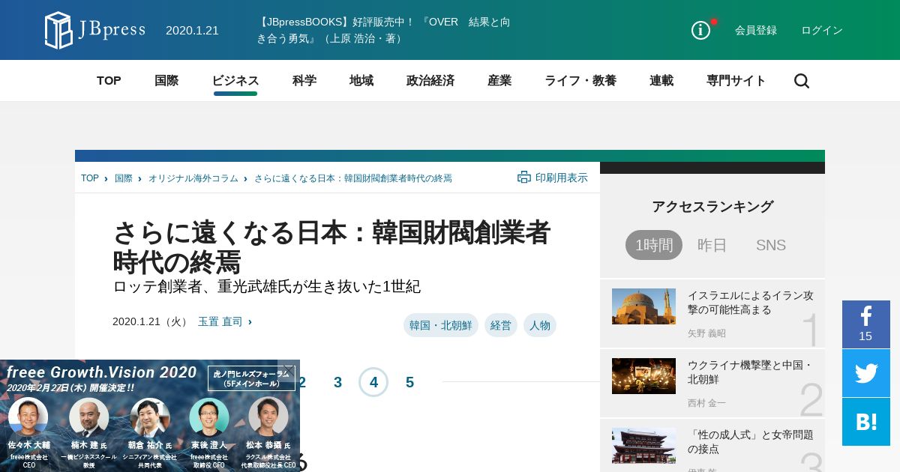The height and width of the screenshot is (472, 900).
Task: Open the information notification icon
Action: coord(700,30)
